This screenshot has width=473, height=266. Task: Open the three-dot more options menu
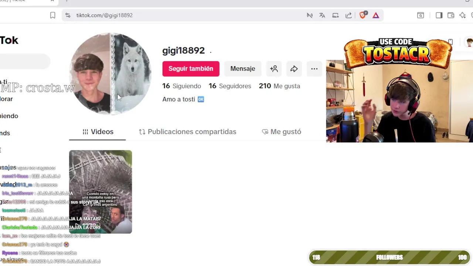point(314,69)
